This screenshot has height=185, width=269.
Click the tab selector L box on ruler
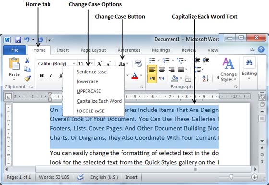pos(8,97)
